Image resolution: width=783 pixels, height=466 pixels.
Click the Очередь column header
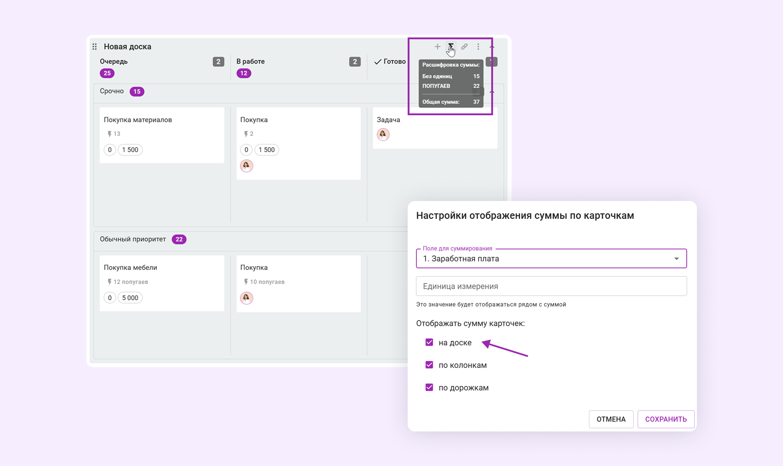pyautogui.click(x=114, y=61)
